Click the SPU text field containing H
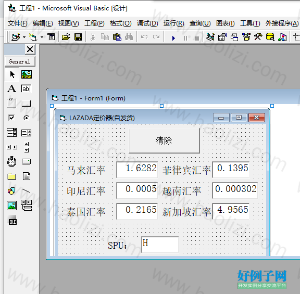Image resolution: width=300 pixels, height=294 pixels. point(160,245)
